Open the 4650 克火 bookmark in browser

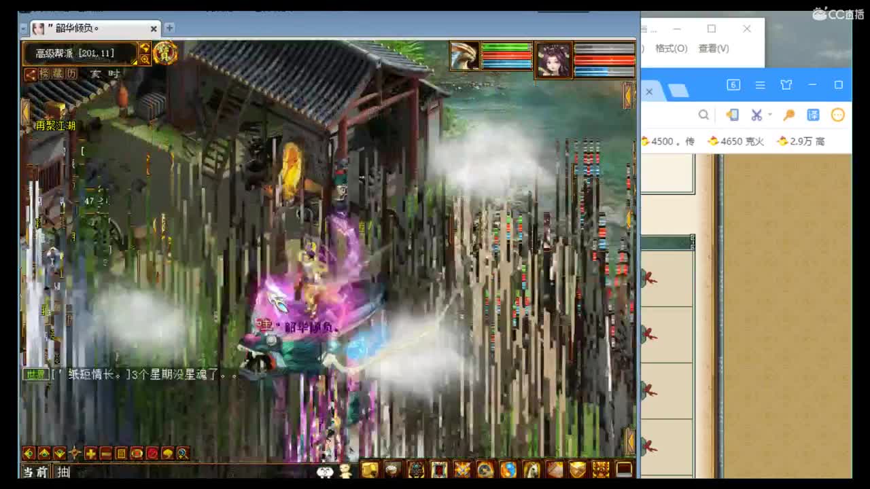[736, 141]
